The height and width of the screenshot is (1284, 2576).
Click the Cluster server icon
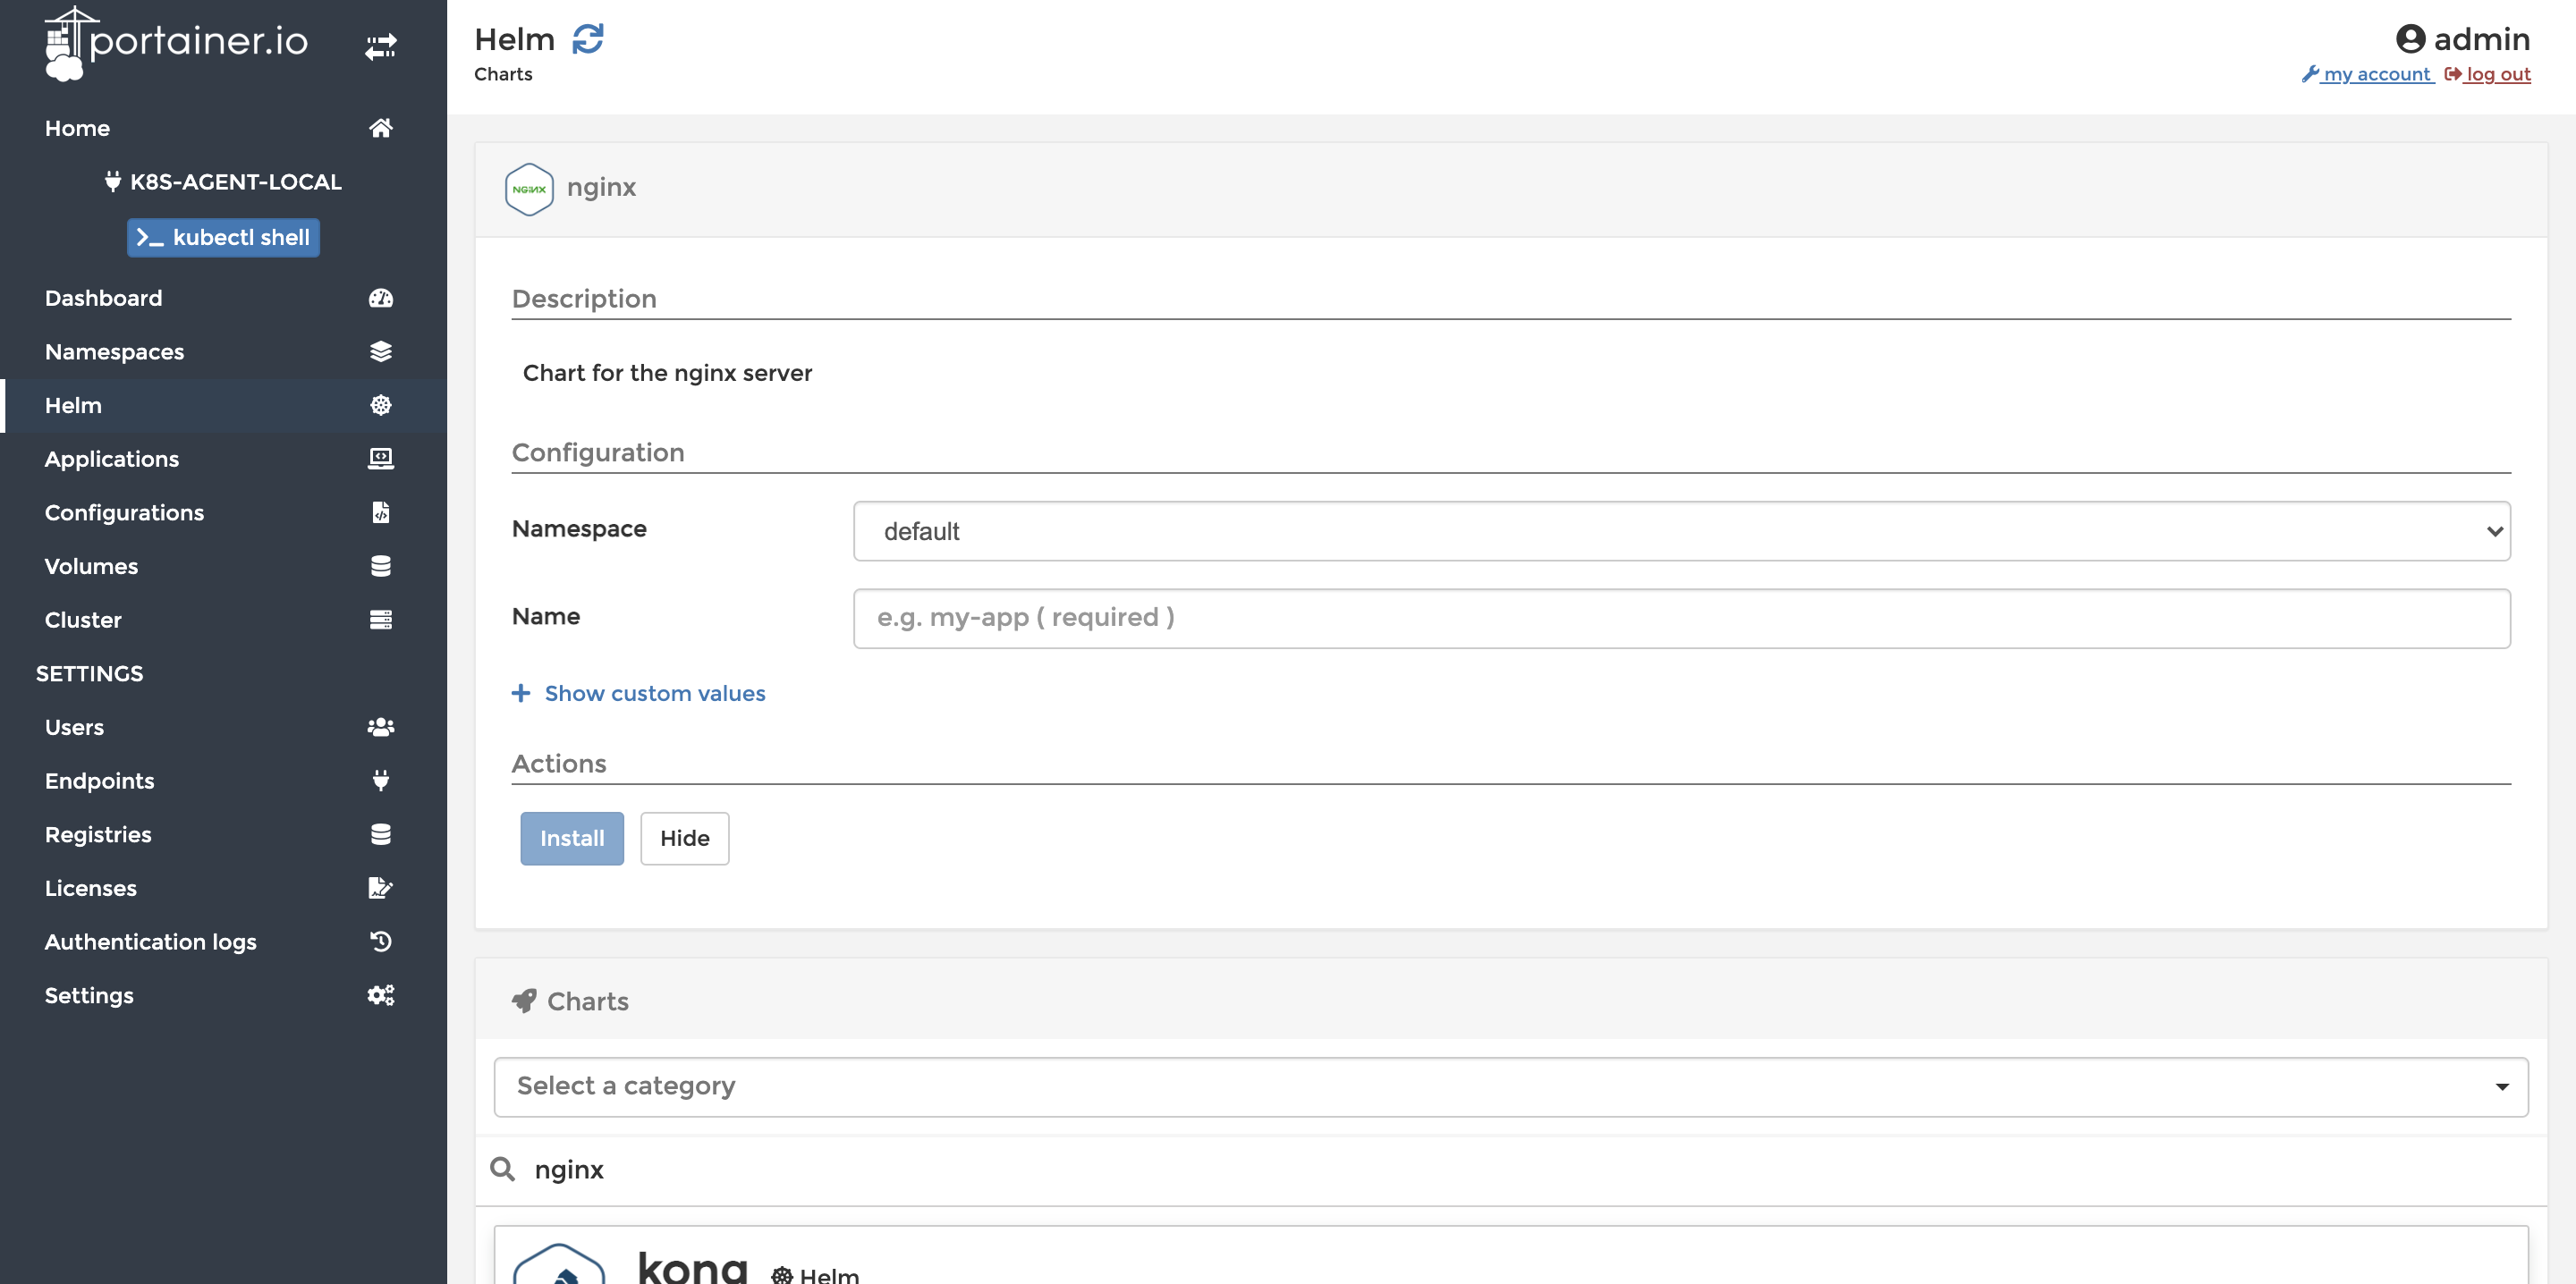[381, 619]
